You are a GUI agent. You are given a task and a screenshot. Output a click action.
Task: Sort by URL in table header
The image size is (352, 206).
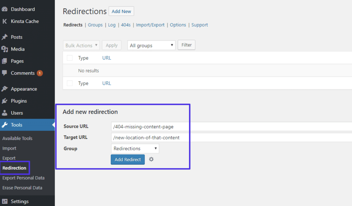pos(107,58)
